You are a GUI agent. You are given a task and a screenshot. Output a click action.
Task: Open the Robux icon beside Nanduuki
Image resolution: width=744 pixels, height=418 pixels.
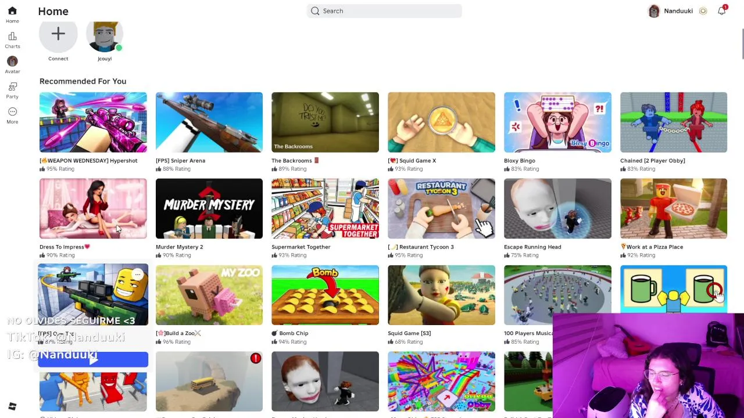(703, 11)
